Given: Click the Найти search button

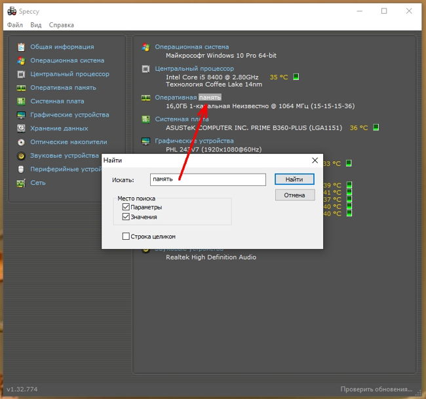Looking at the screenshot, I should click(x=294, y=180).
